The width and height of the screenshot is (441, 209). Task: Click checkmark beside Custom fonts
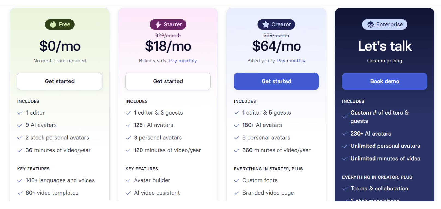pos(237,180)
